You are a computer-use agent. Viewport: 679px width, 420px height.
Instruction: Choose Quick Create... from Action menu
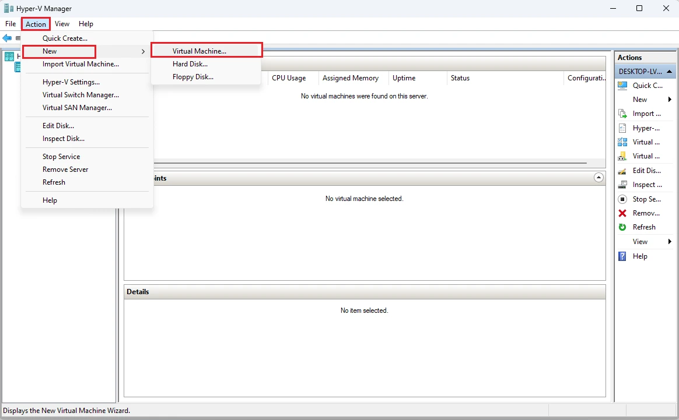pos(87,38)
